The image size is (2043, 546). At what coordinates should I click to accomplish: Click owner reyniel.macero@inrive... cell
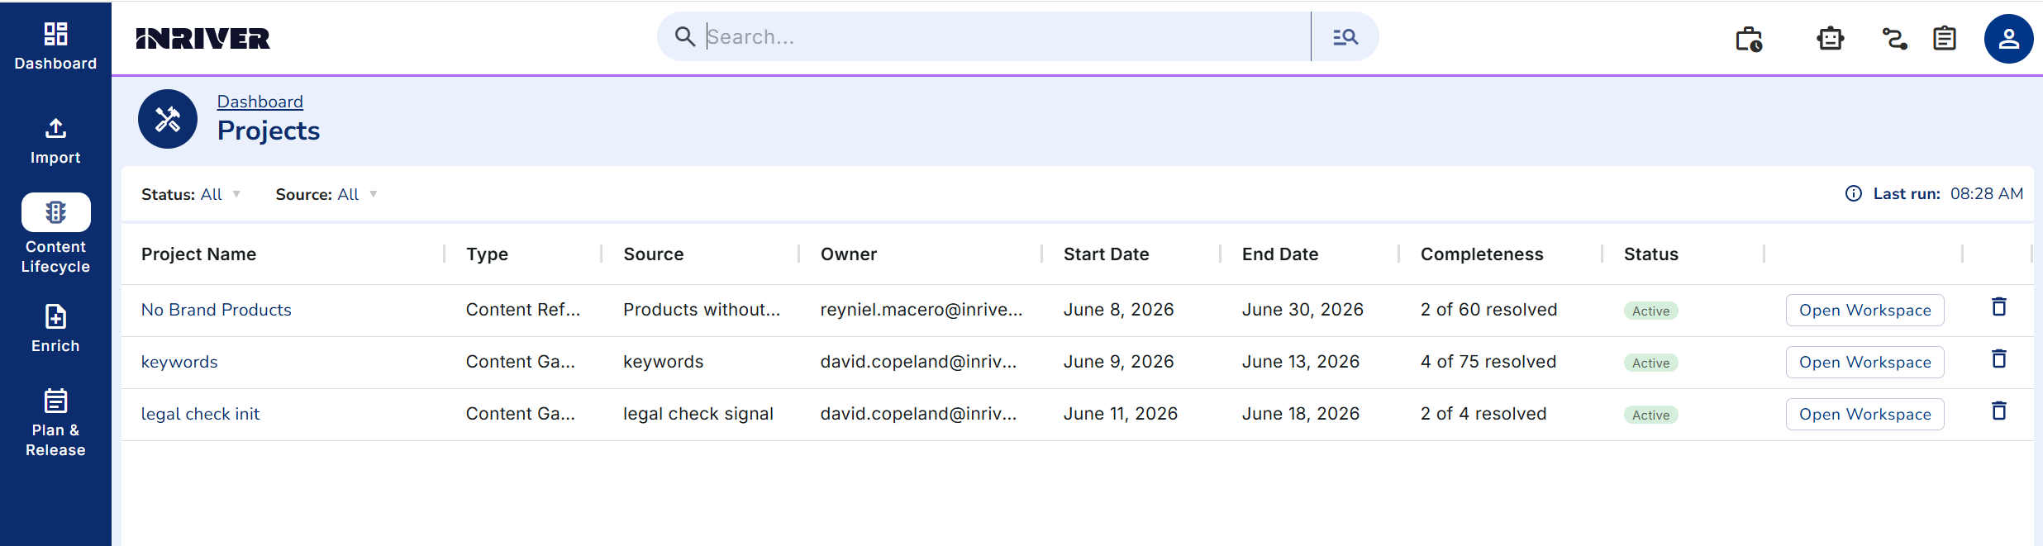coord(921,310)
